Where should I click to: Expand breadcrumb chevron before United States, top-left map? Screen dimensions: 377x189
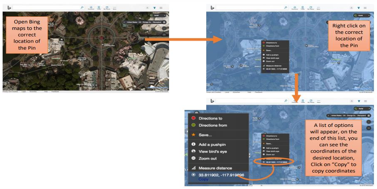[124, 22]
